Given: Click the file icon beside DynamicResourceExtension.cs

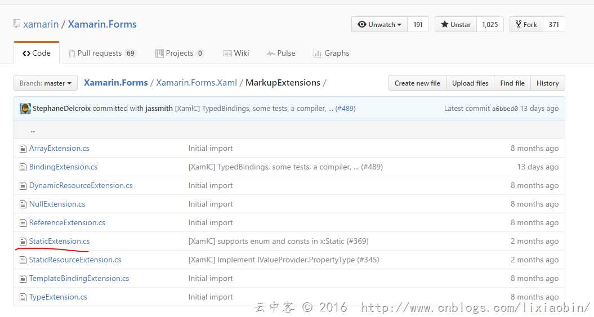Looking at the screenshot, I should coord(23,186).
